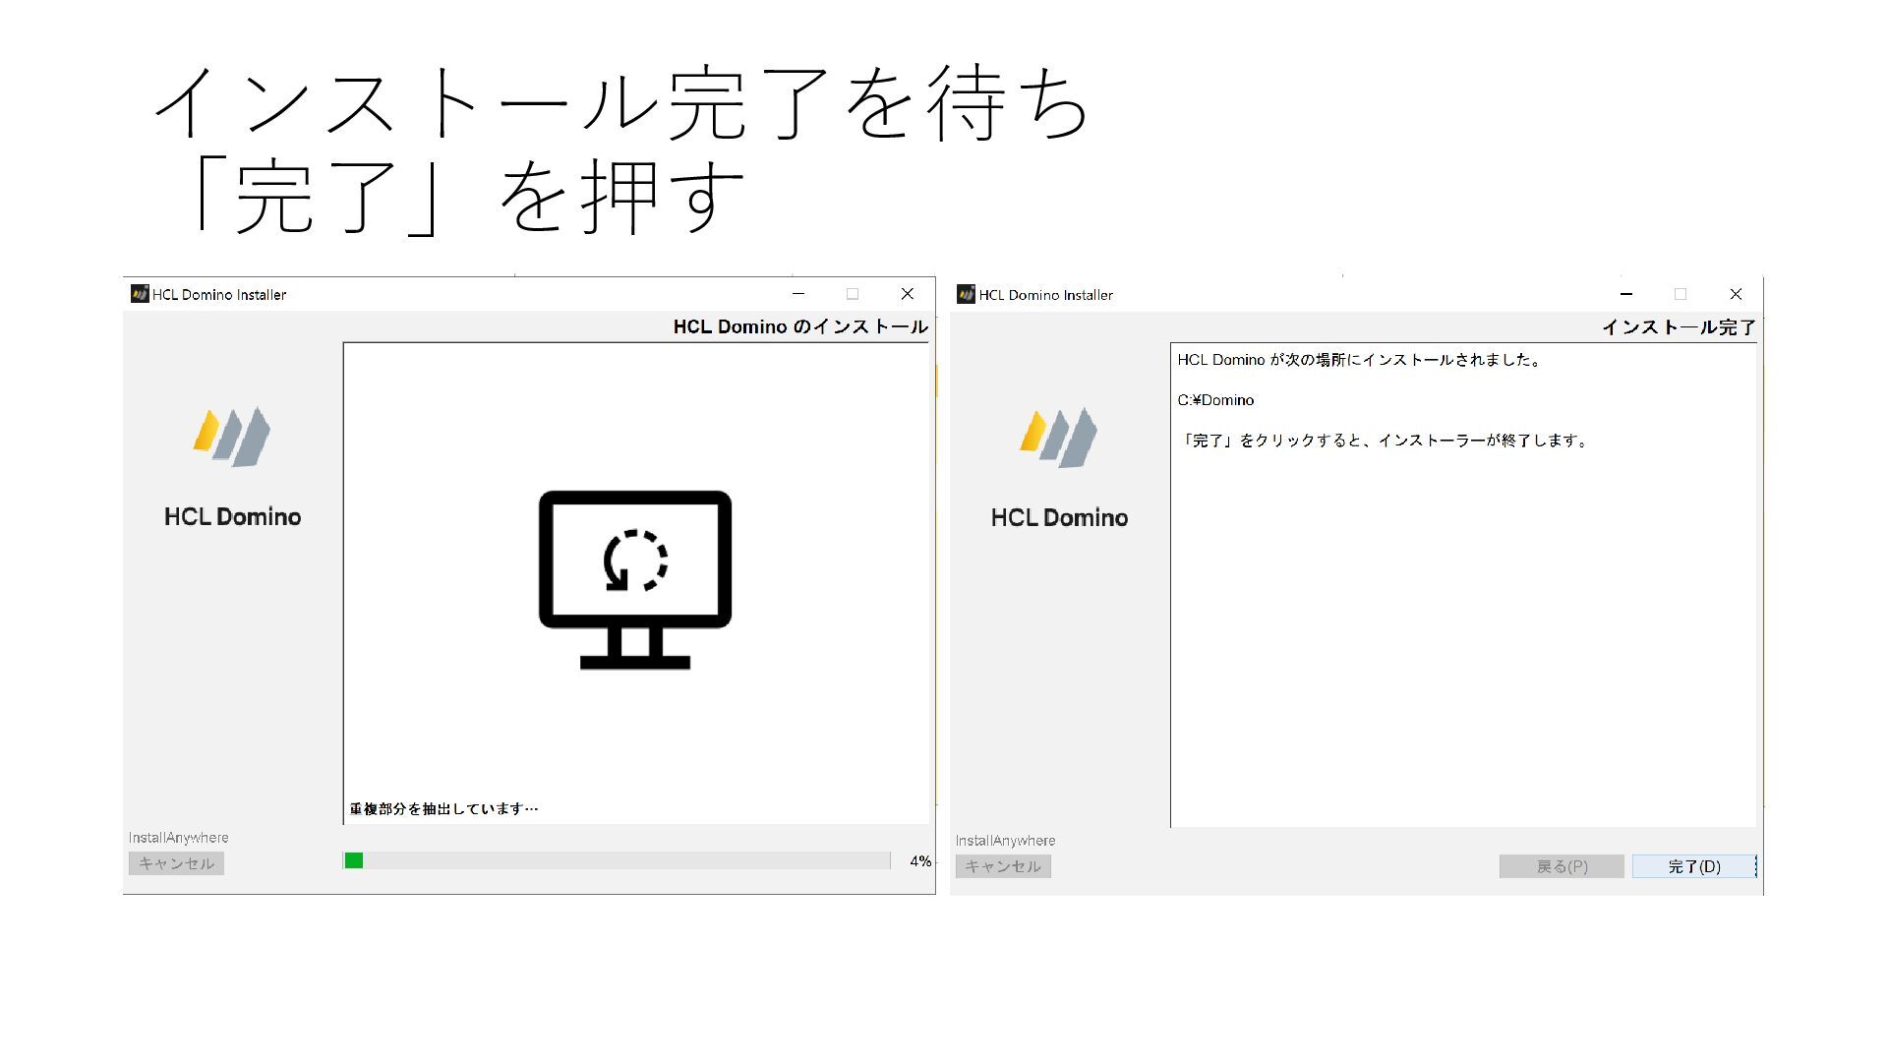Viewport: 1888px width, 1062px height.
Task: Click right window title bar app icon
Action: pyautogui.click(x=966, y=294)
